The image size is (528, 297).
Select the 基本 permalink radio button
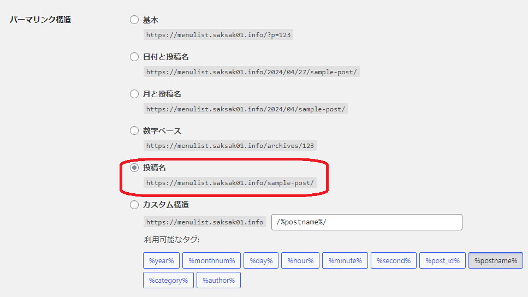pyautogui.click(x=134, y=20)
